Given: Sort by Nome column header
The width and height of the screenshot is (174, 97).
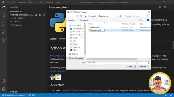Looking at the screenshot, I should click(91, 24).
